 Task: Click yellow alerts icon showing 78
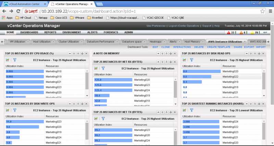252,32
